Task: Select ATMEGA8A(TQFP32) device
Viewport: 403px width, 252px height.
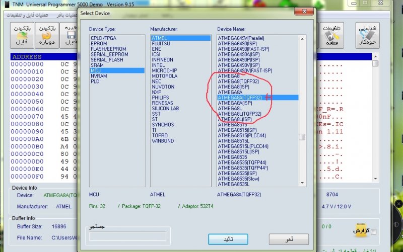Action: coord(258,98)
